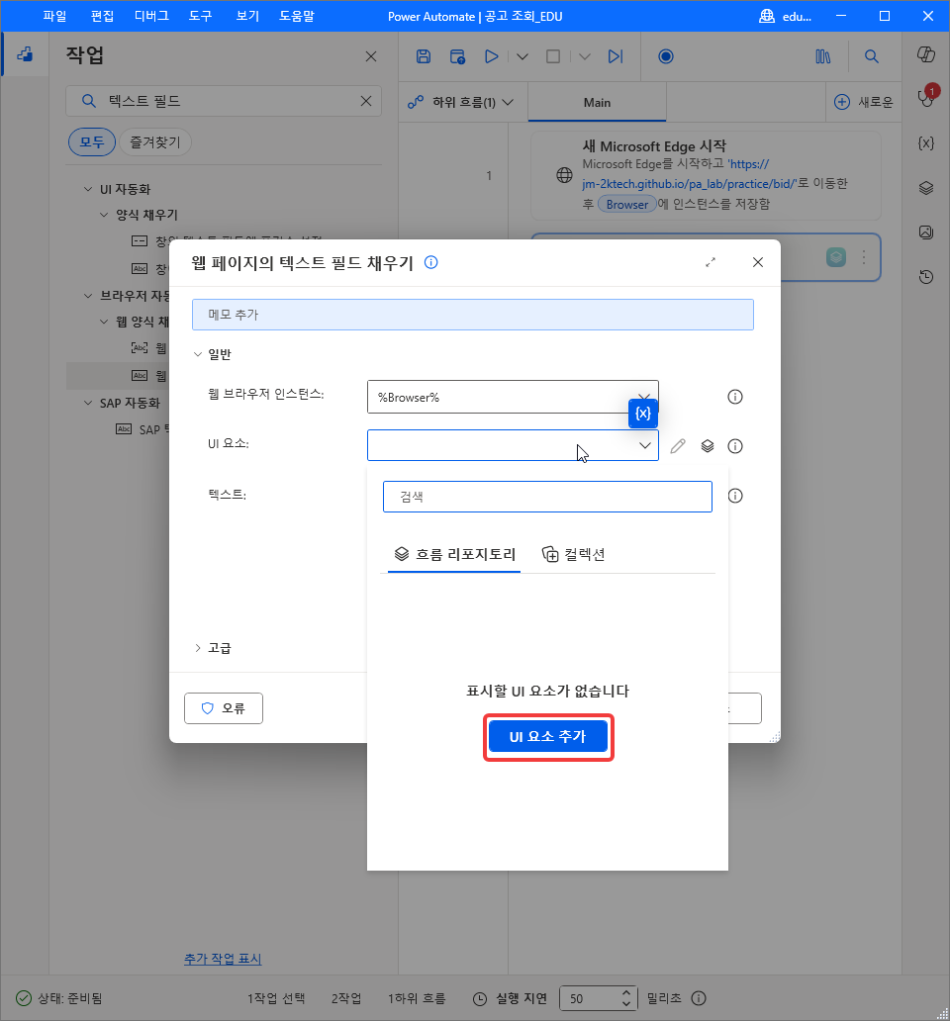Decrease the 실행 지연 value with down arrow

625,1003
